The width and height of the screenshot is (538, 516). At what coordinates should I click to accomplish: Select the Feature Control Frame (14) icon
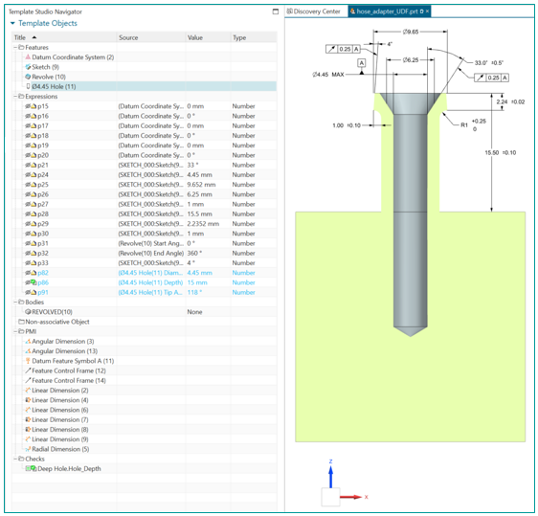[28, 380]
